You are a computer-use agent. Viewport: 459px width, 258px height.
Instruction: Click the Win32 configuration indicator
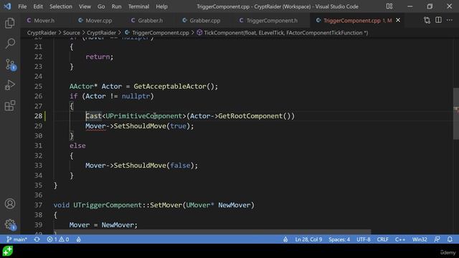(420, 239)
